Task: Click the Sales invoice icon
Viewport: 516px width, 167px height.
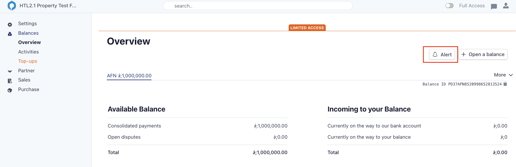Action: pos(10,81)
